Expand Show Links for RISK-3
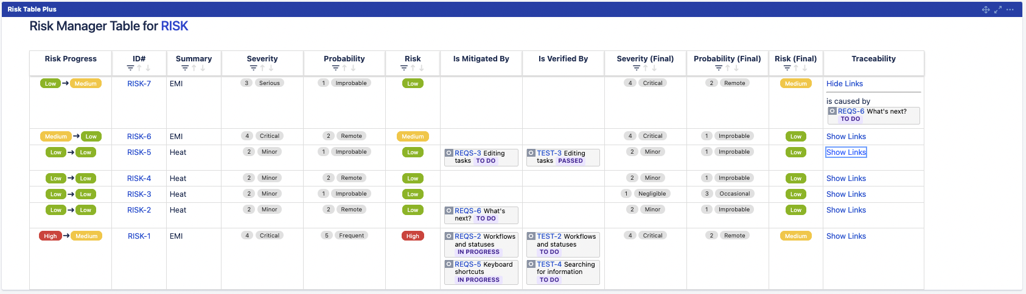This screenshot has width=1026, height=294. coord(846,194)
